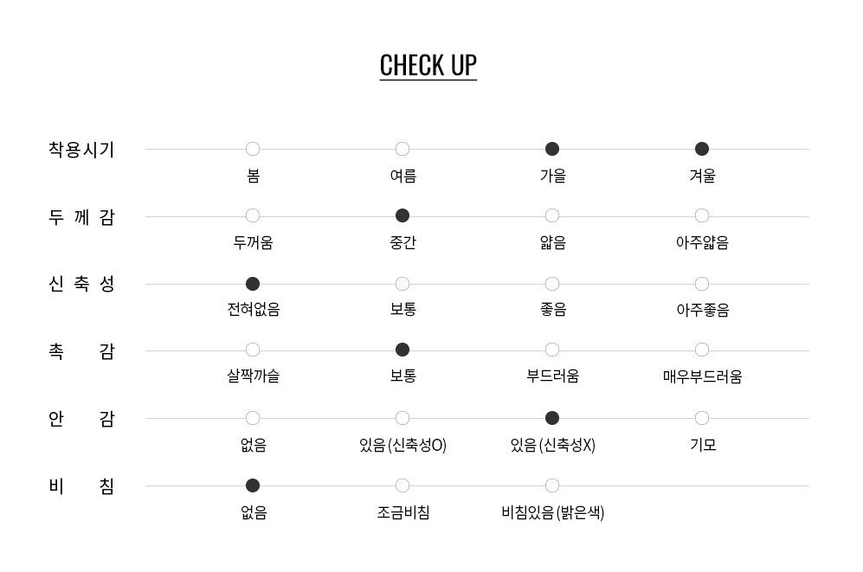Click the filled 가을 season dot
Screen dimensions: 863x572
pyautogui.click(x=552, y=149)
